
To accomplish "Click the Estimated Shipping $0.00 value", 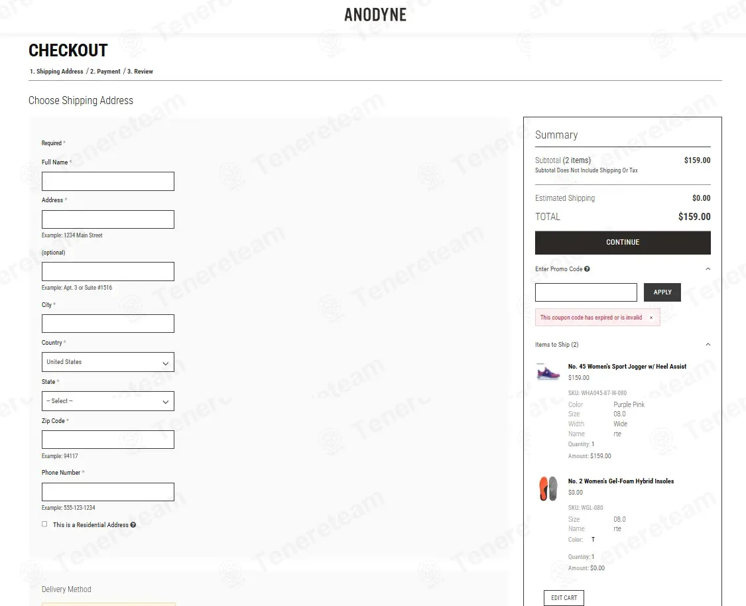I will click(x=702, y=198).
